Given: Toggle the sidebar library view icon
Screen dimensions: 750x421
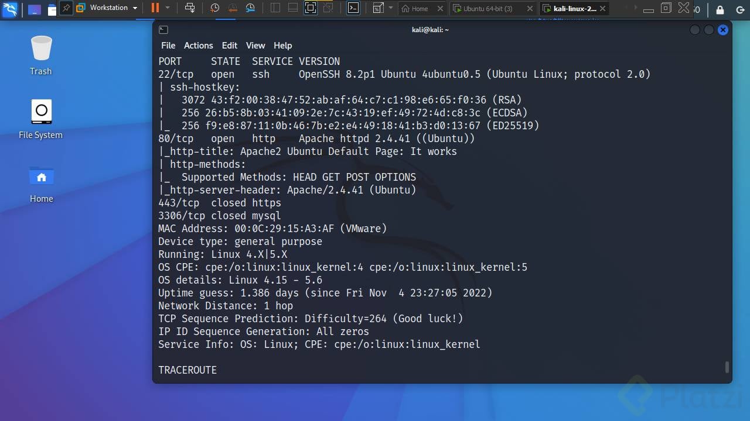Looking at the screenshot, I should point(275,8).
